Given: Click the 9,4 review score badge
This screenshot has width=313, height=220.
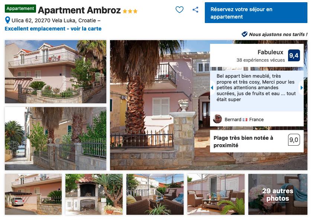Looking at the screenshot, I should 294,55.
